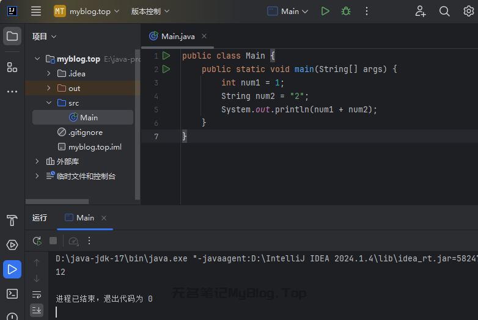
Task: Close the Main.java editor tab
Action: pos(204,36)
